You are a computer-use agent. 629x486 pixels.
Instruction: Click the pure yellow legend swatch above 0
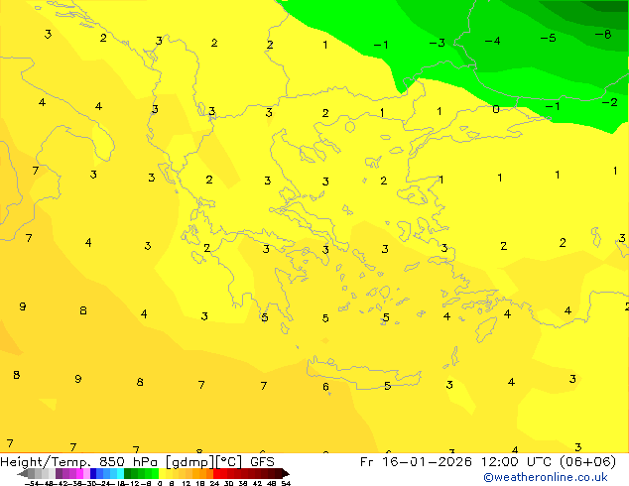point(162,473)
